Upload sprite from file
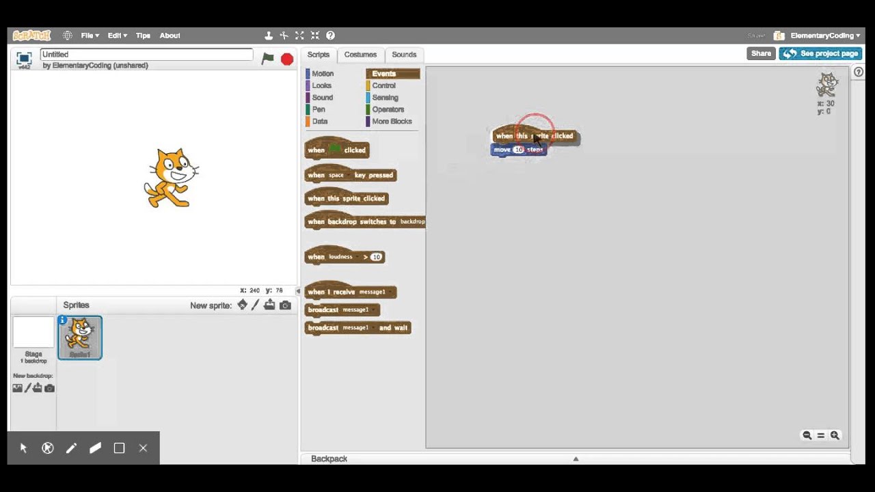Image resolution: width=875 pixels, height=492 pixels. pyautogui.click(x=269, y=305)
